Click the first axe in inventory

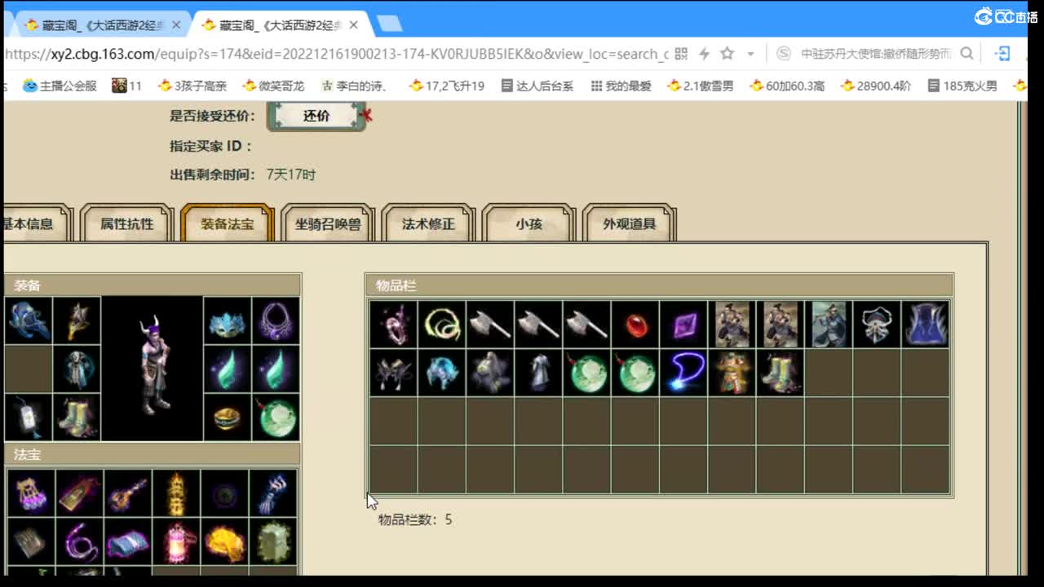click(x=489, y=324)
